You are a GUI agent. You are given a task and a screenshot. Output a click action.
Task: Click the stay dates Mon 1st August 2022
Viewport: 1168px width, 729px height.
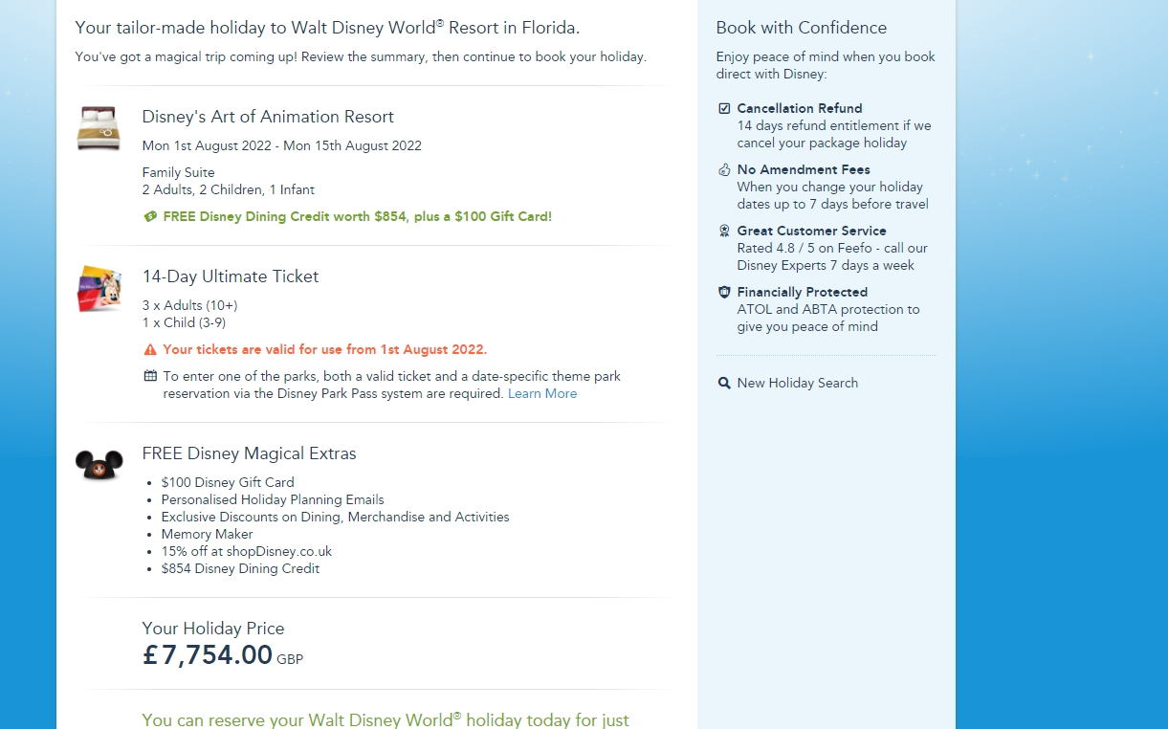[x=281, y=145]
